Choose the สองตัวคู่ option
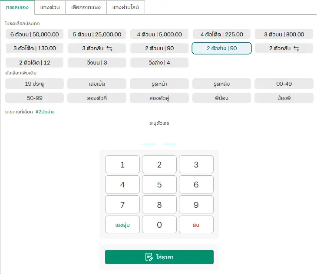The width and height of the screenshot is (317, 274). tap(159, 98)
